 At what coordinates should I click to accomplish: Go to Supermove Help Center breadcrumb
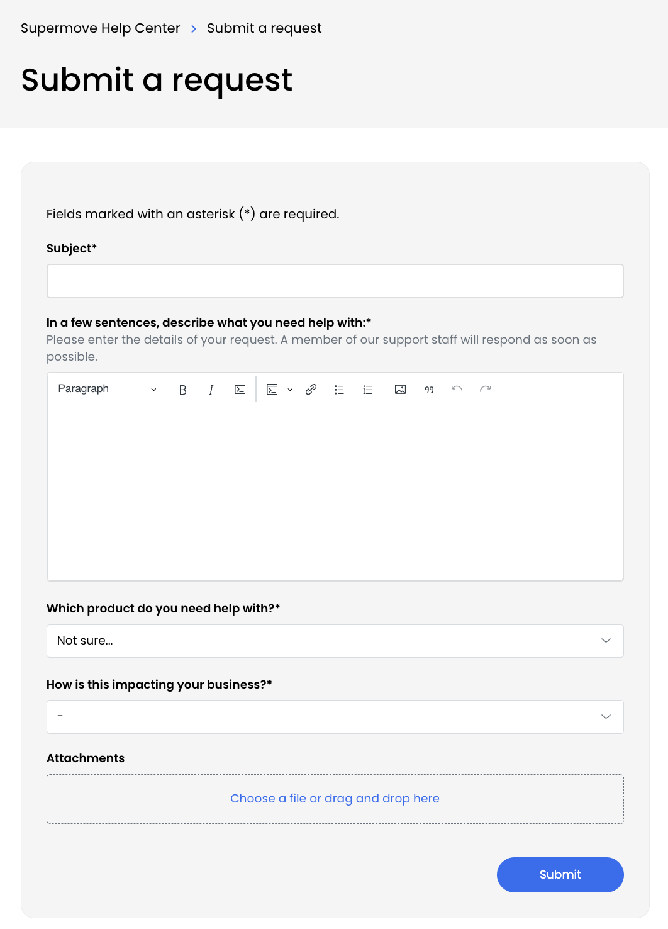pos(101,28)
